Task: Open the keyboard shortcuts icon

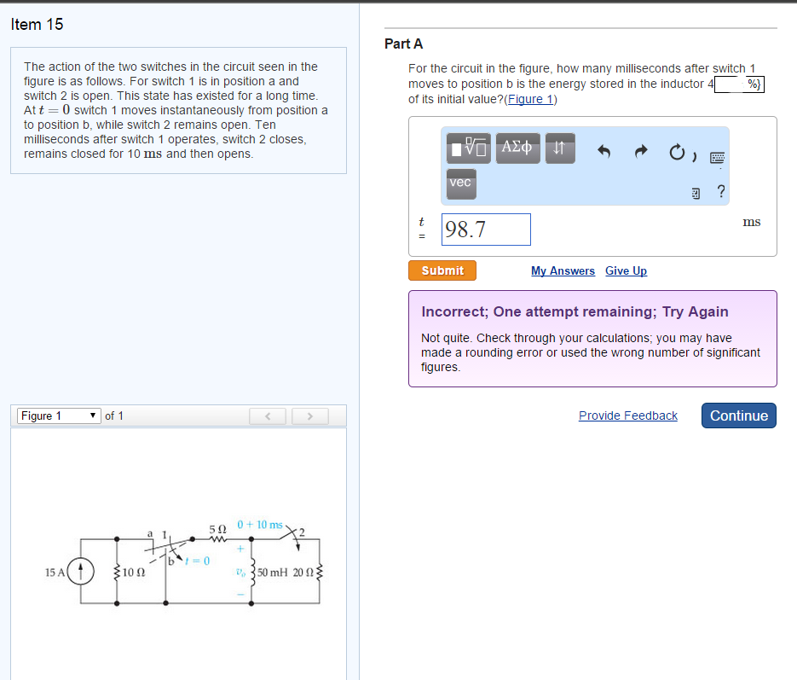Action: 717,159
